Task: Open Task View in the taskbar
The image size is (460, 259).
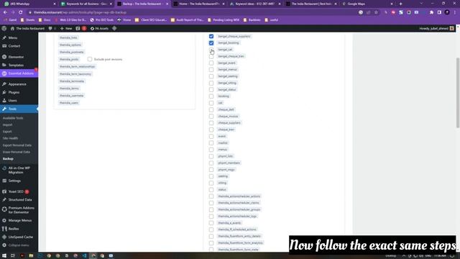Action: click(13, 256)
